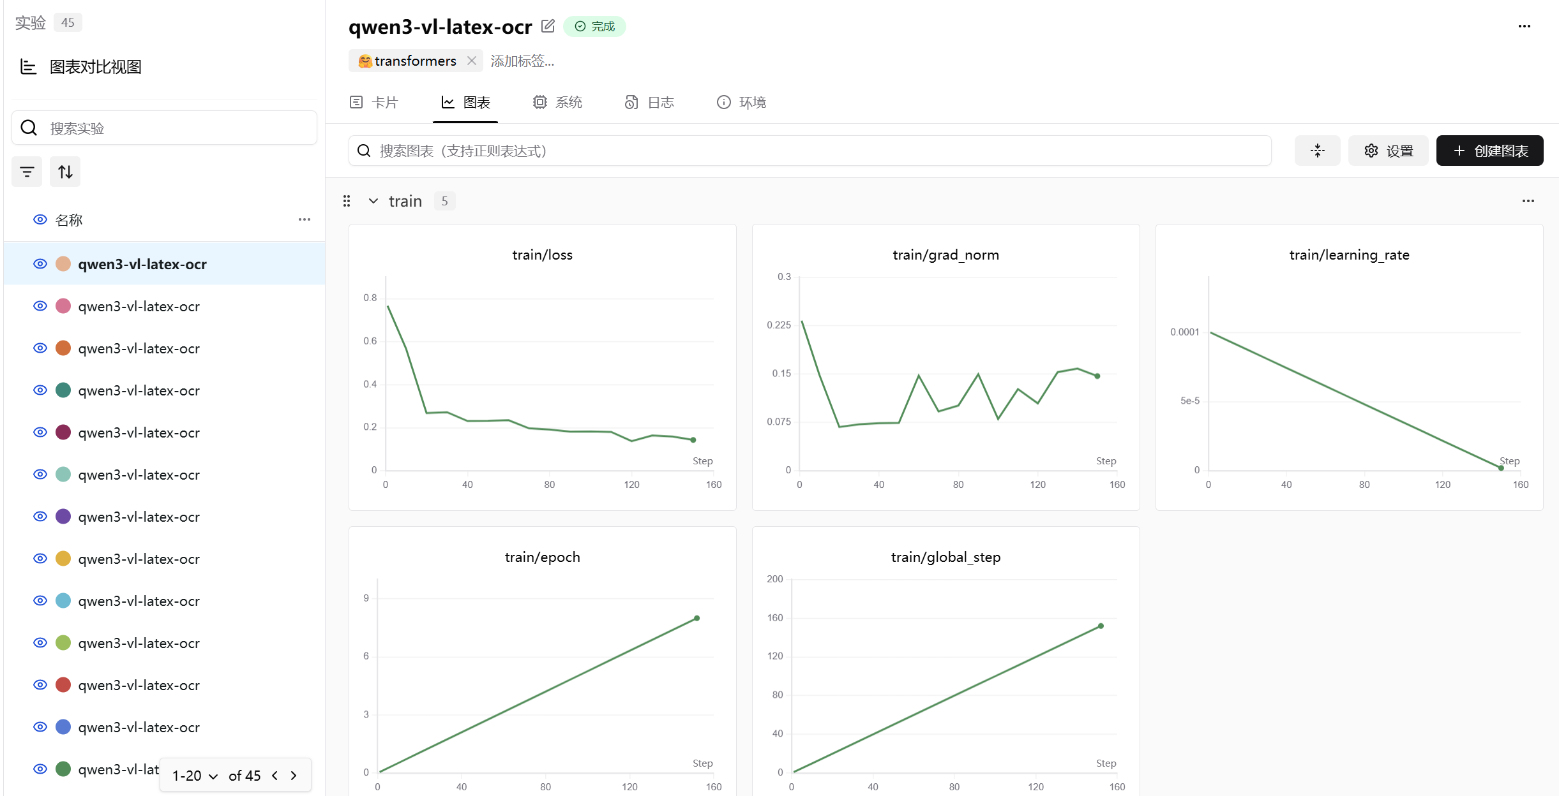Click the sort experiments arrows icon
The width and height of the screenshot is (1559, 796).
tap(65, 172)
